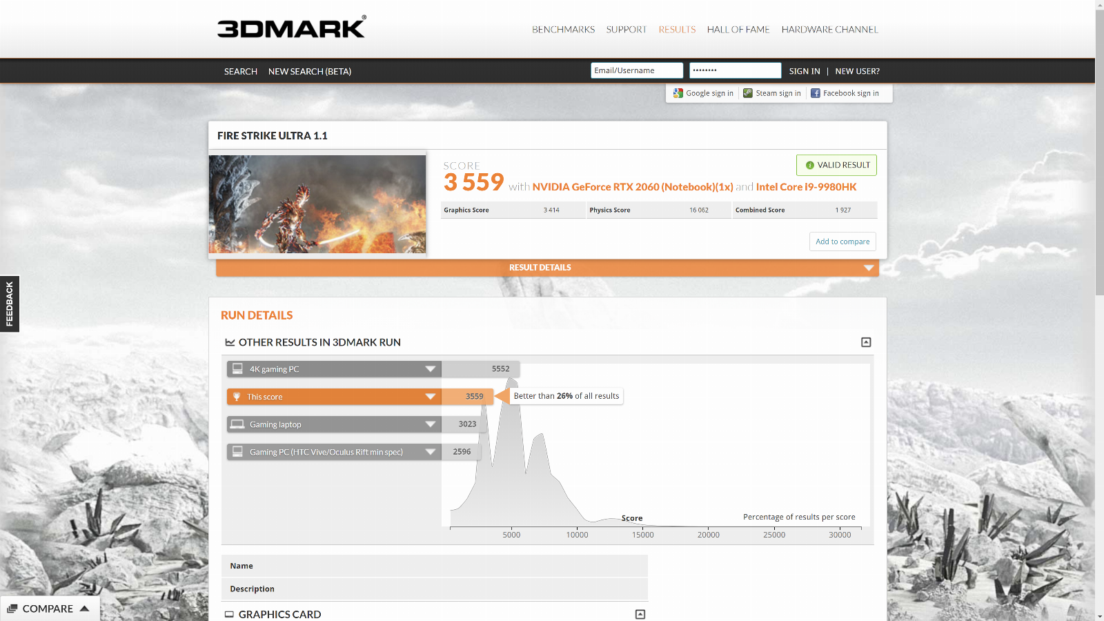Expand the 4K gaming PC dropdown
1104x621 pixels.
pos(431,369)
